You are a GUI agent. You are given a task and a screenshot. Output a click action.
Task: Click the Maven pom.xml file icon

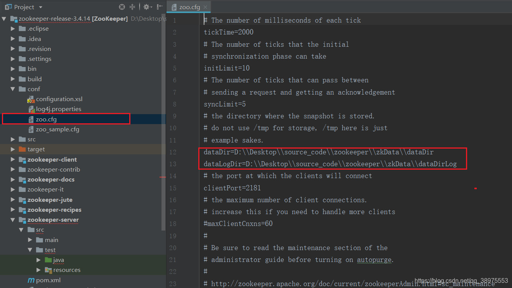(x=31, y=280)
